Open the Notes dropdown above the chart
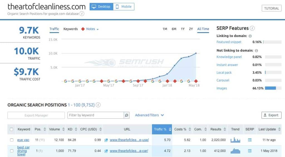285x157 pixels. click(x=90, y=29)
